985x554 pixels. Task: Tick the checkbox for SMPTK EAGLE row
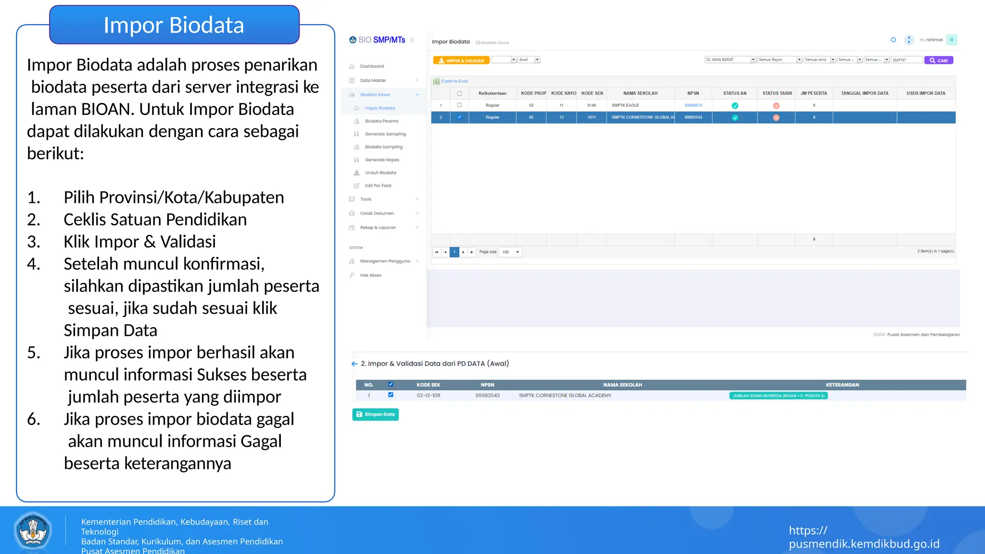459,105
